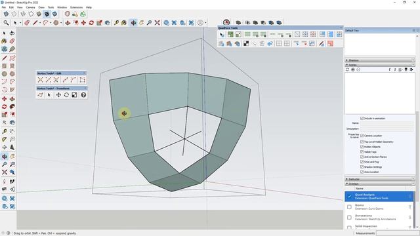
Task: Click the scene Name input field
Action: (387, 123)
